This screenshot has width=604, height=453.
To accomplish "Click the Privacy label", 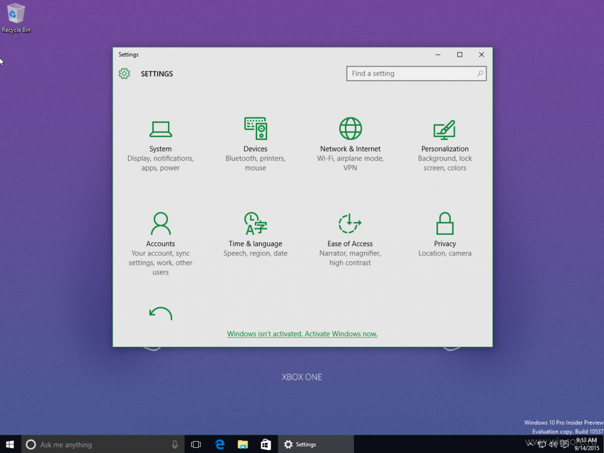I will 445,244.
